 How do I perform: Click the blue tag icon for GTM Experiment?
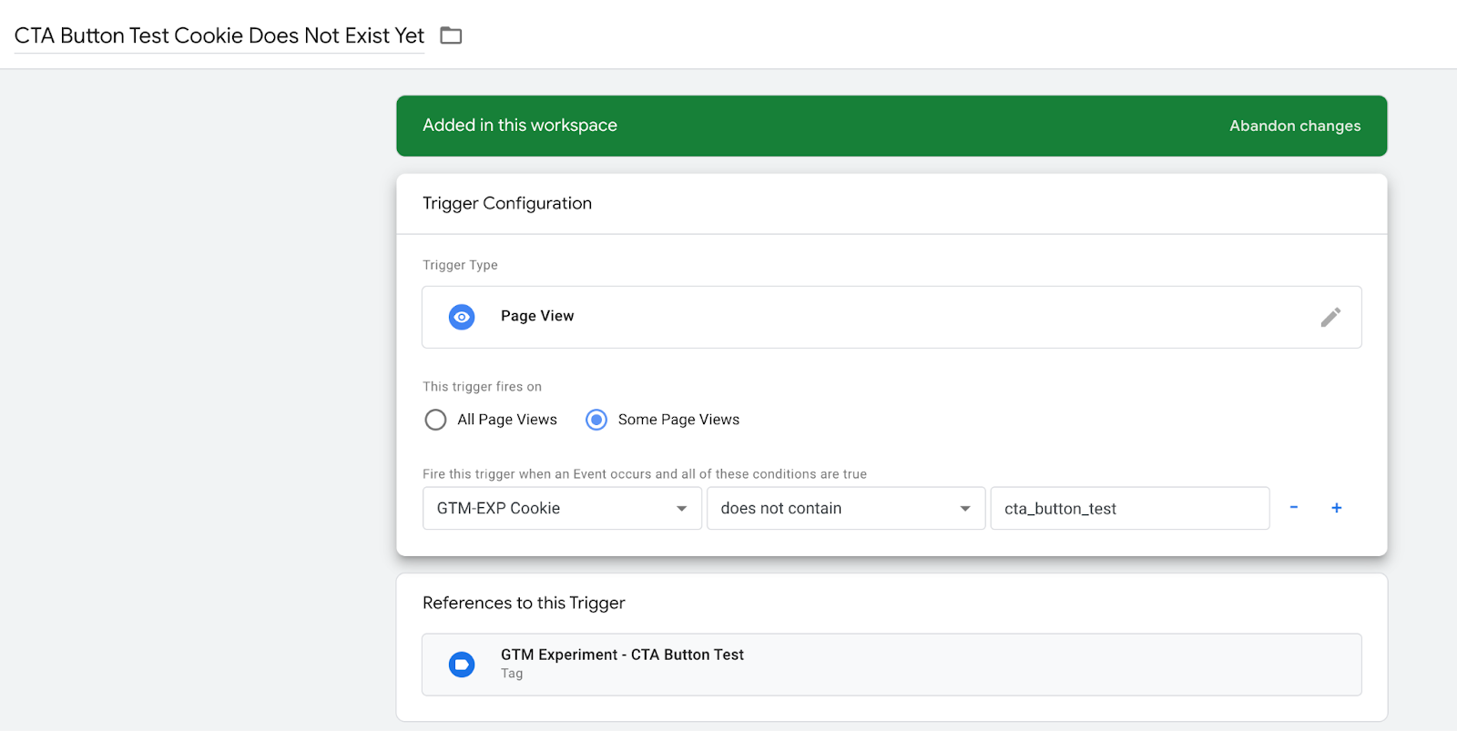tap(462, 665)
